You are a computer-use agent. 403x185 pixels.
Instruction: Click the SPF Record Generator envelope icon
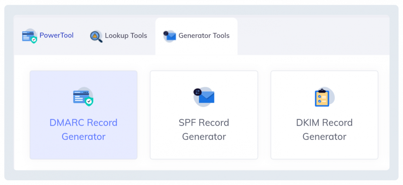[205, 96]
